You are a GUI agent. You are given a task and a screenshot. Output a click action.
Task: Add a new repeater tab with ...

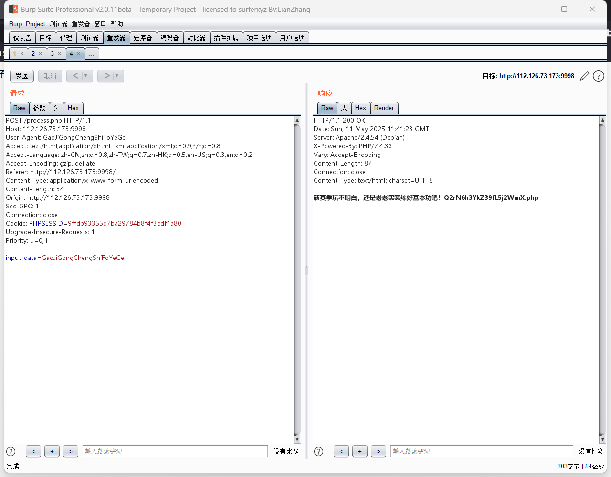pos(92,54)
